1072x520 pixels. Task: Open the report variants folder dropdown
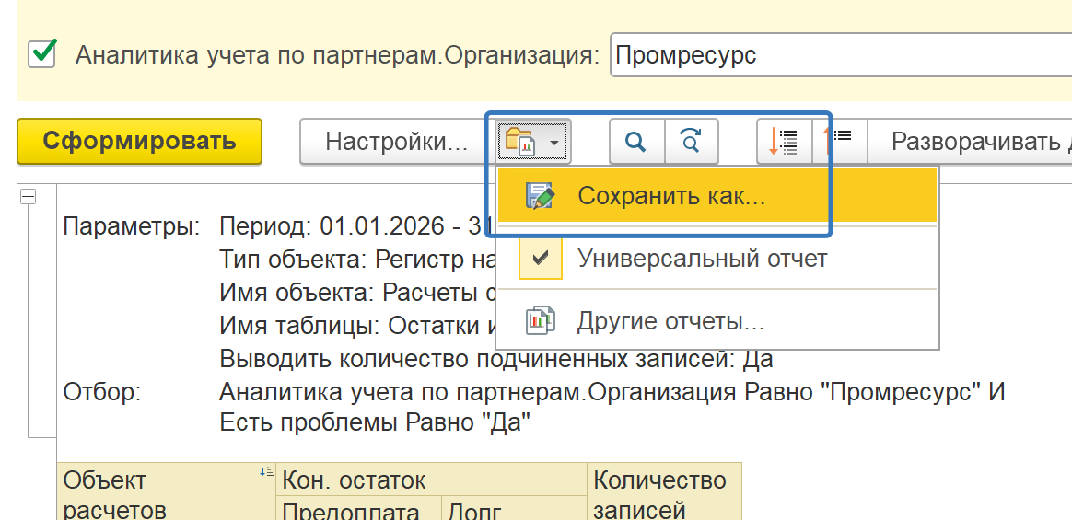click(532, 142)
